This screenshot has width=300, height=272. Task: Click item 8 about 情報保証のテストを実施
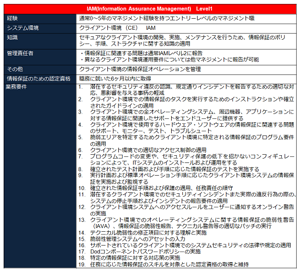pyautogui.click(x=168, y=169)
